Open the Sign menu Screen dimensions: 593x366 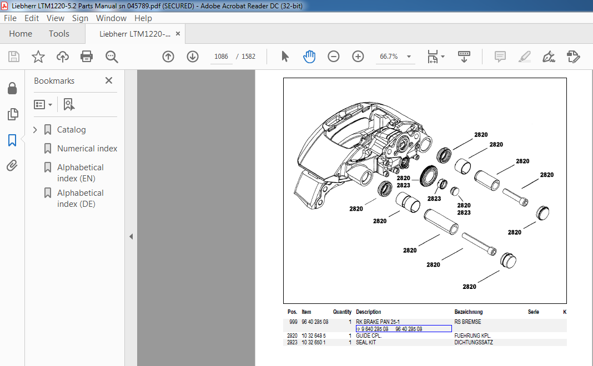tap(80, 18)
